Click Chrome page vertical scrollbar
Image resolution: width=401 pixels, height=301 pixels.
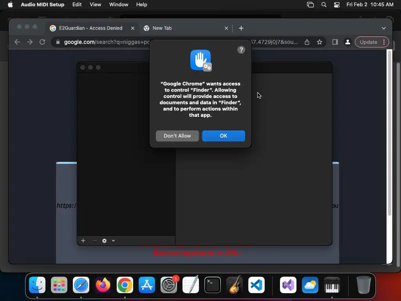[x=389, y=133]
